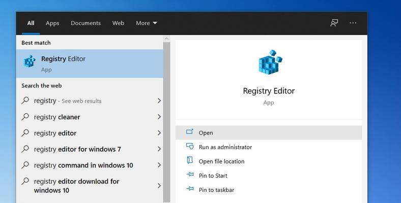Click the magnifier icon beside registry cleaner
401x203 pixels.
coord(25,117)
